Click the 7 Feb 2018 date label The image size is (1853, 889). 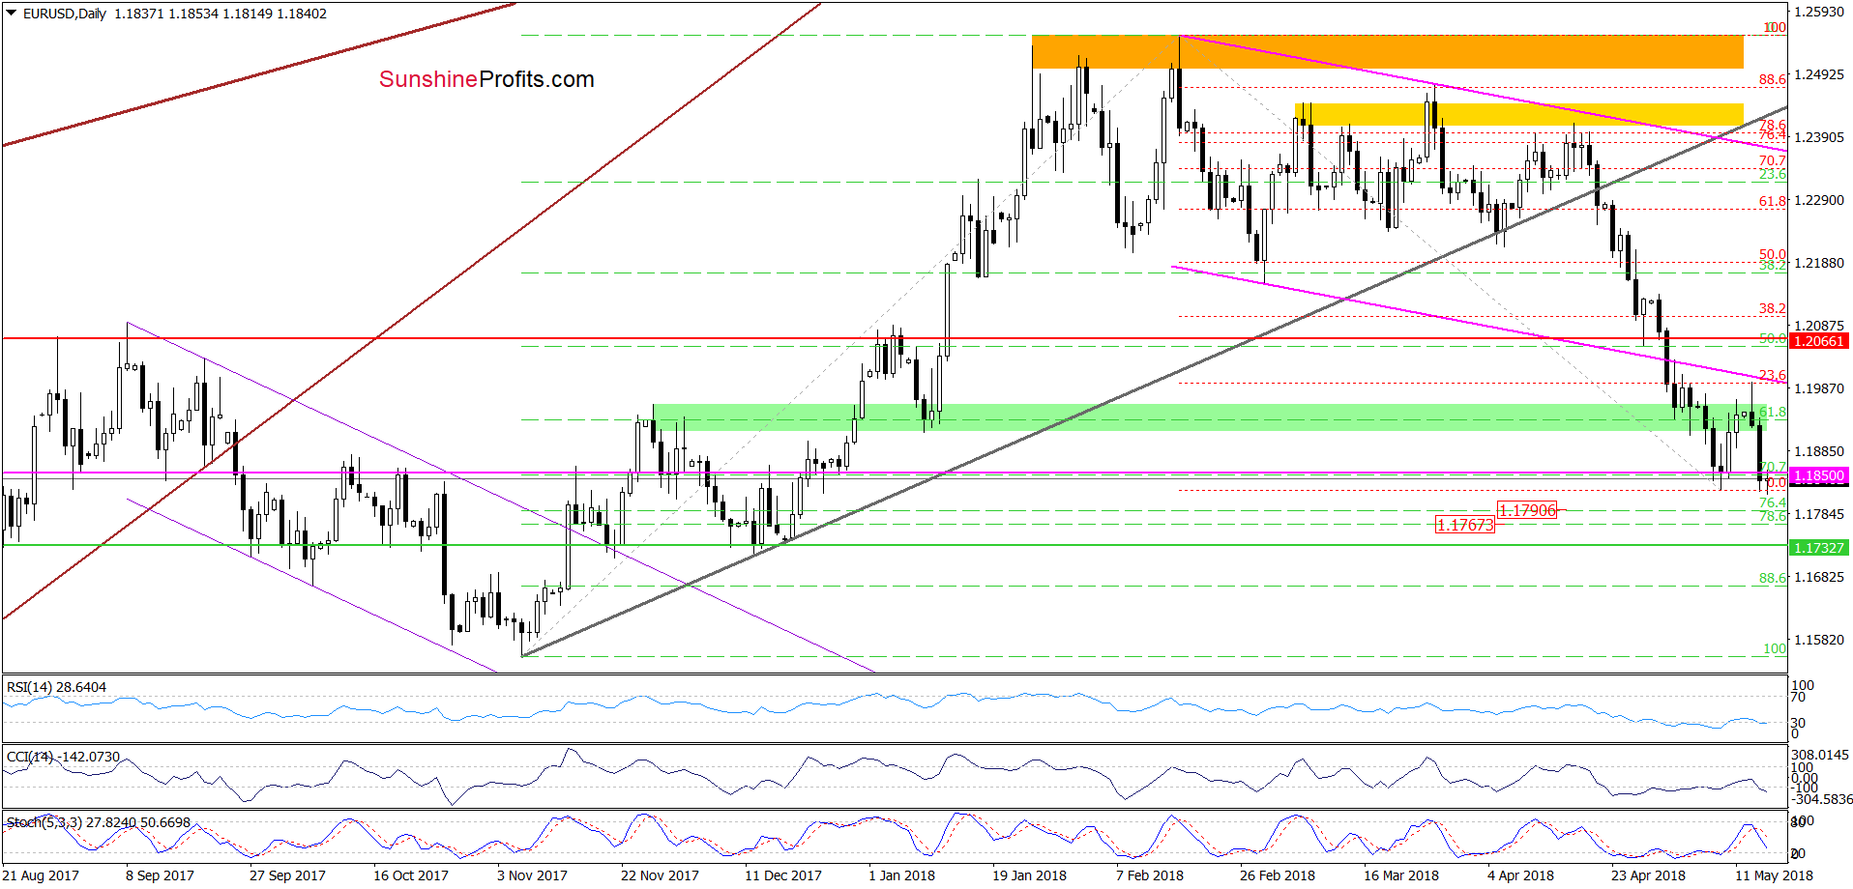point(1150,875)
